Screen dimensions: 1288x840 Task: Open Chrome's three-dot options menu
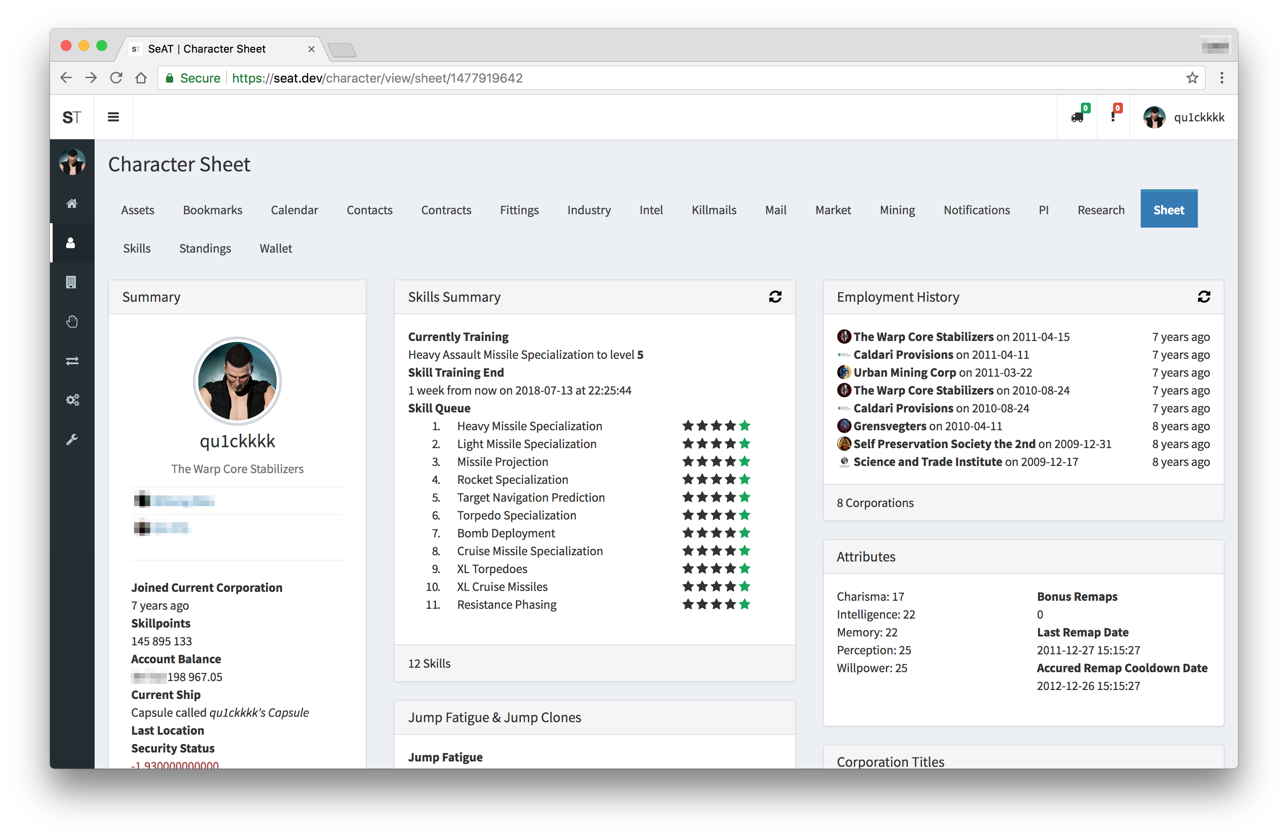(1222, 78)
